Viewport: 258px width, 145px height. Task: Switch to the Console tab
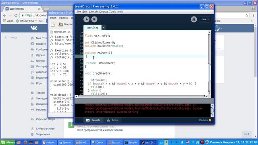[93, 120]
